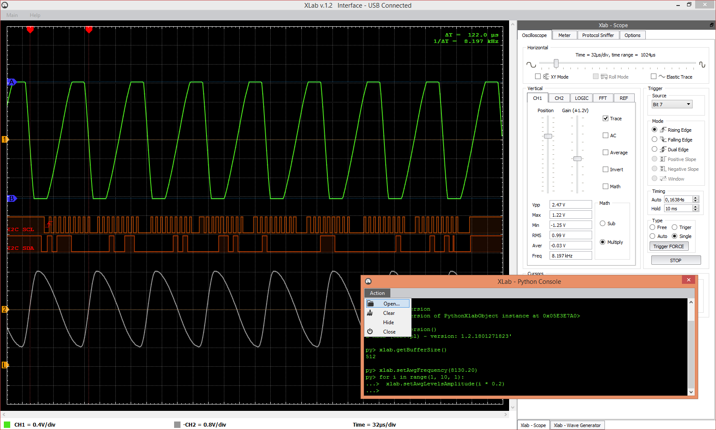Screen dimensions: 716x430
Task: Select Triger type radio button
Action: click(x=674, y=227)
